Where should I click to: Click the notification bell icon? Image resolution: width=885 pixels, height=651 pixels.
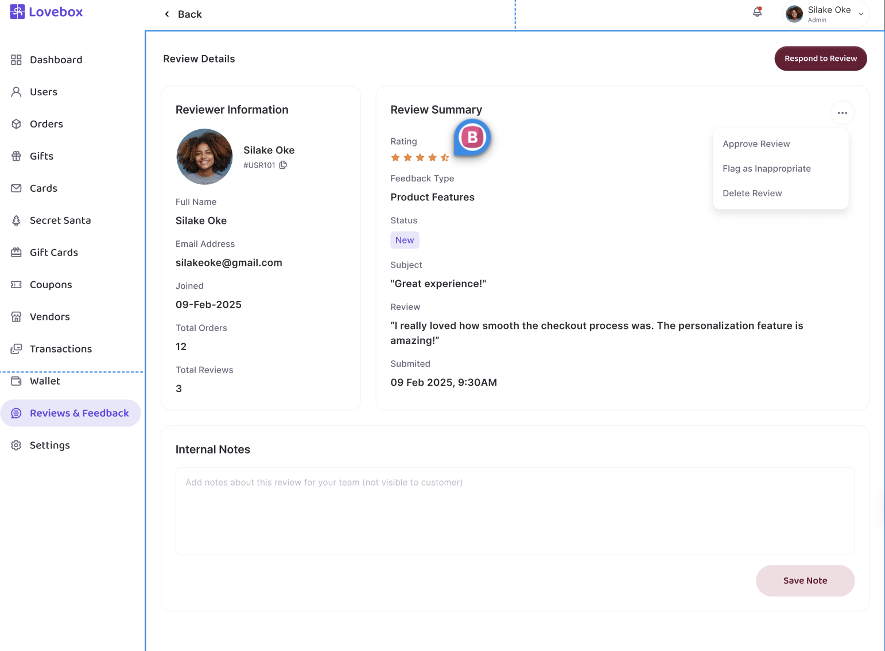click(x=757, y=12)
